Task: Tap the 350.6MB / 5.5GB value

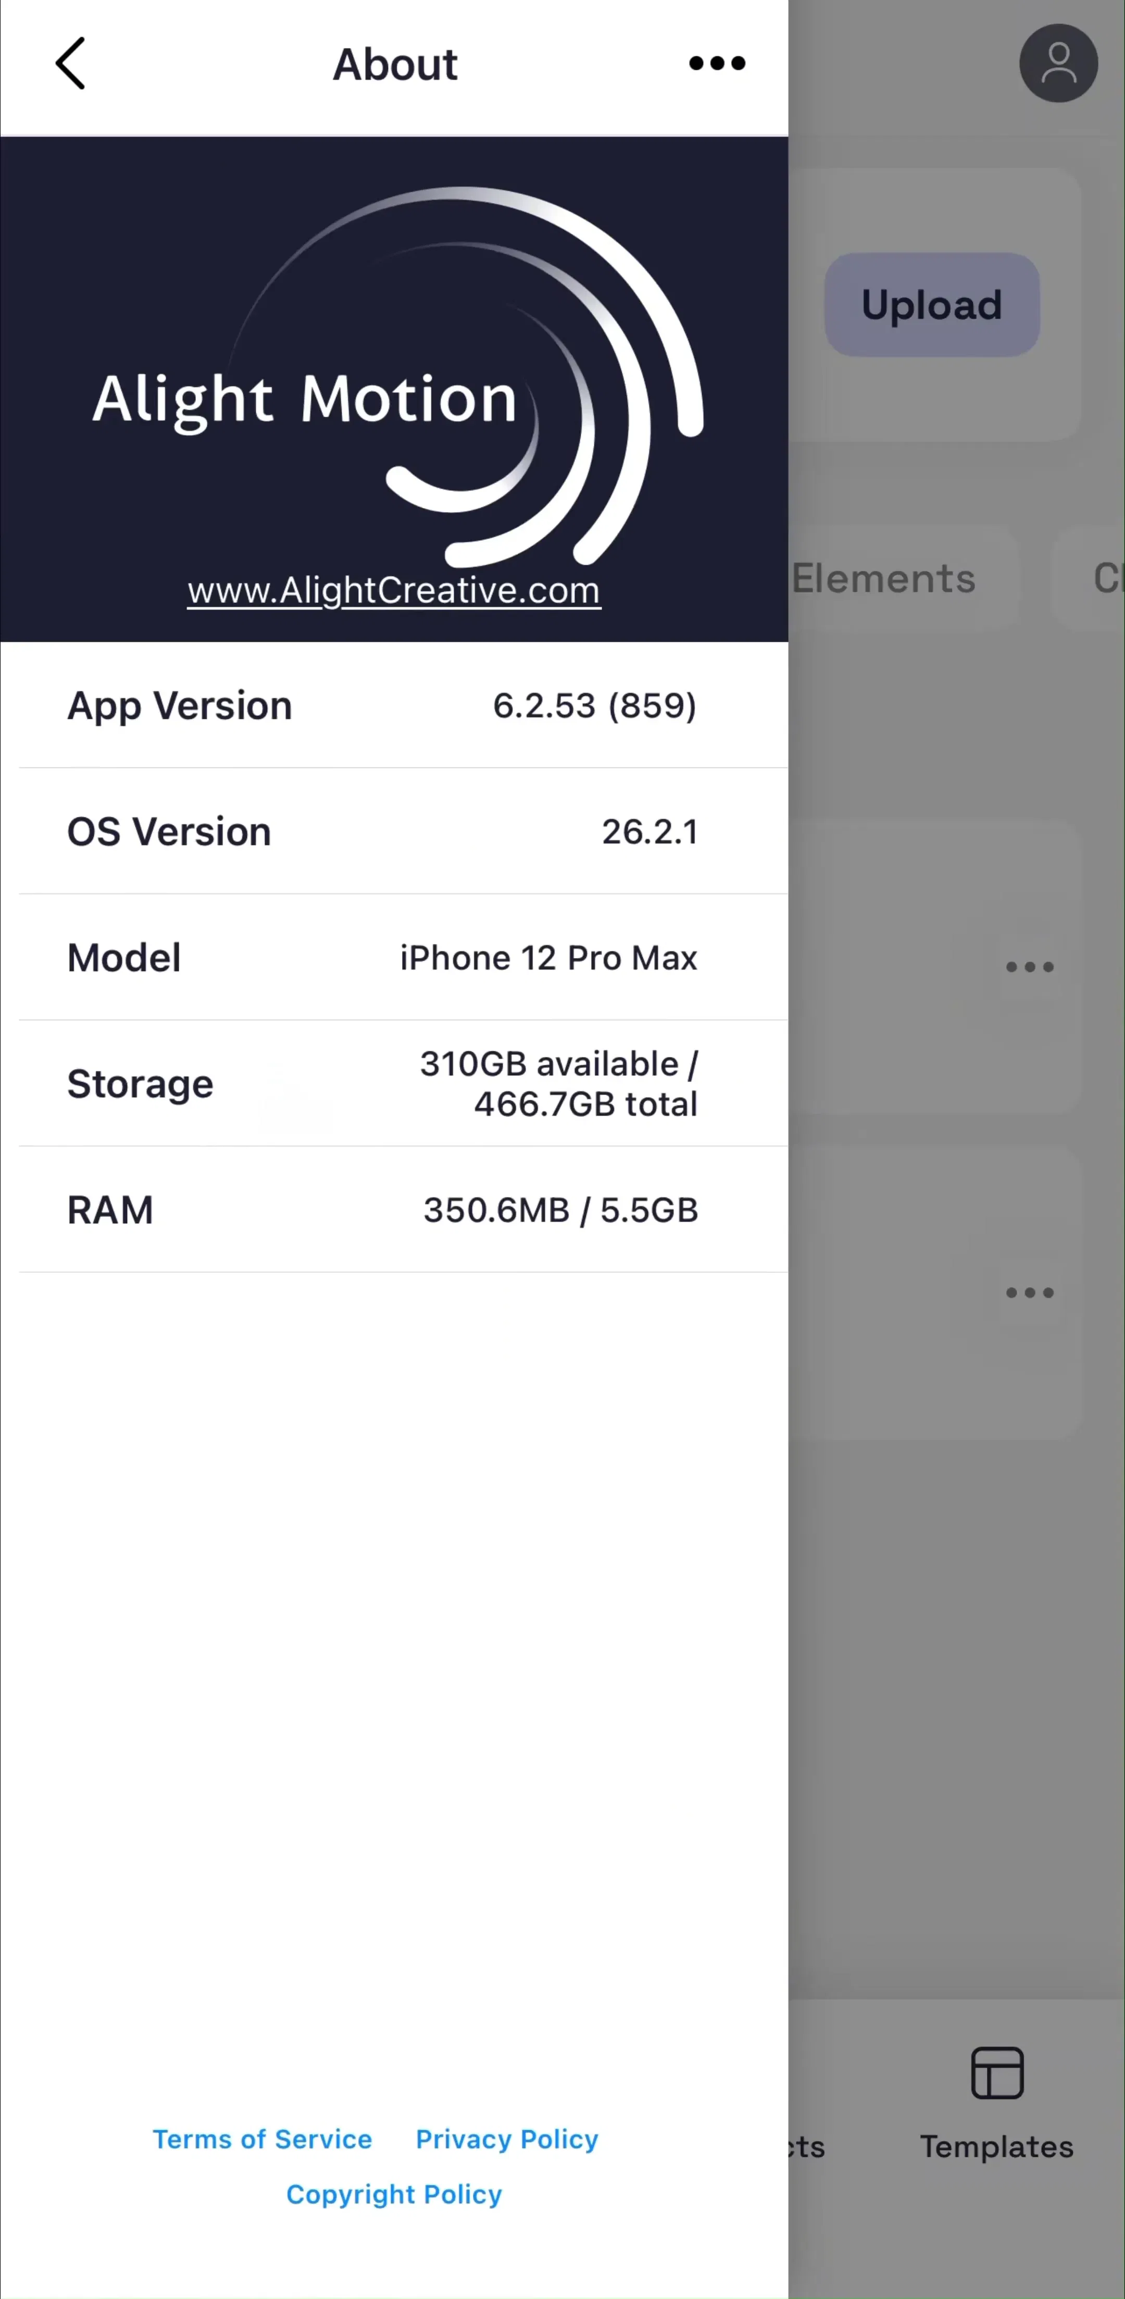Action: click(560, 1210)
